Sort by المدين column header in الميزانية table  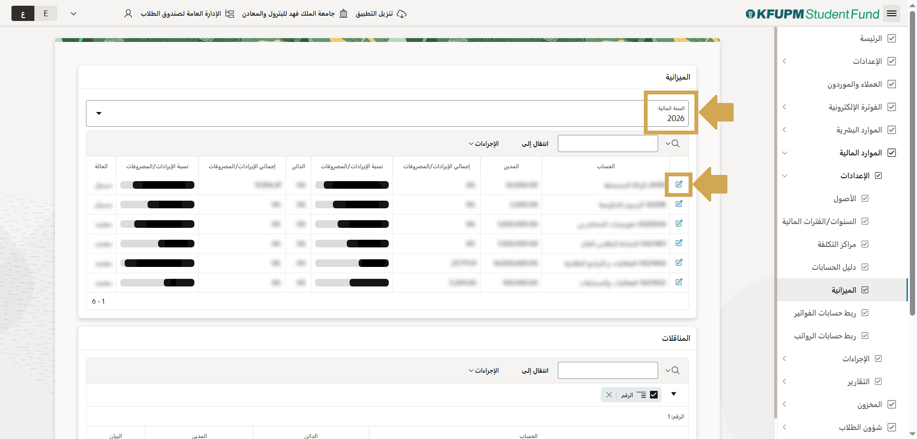pos(511,166)
